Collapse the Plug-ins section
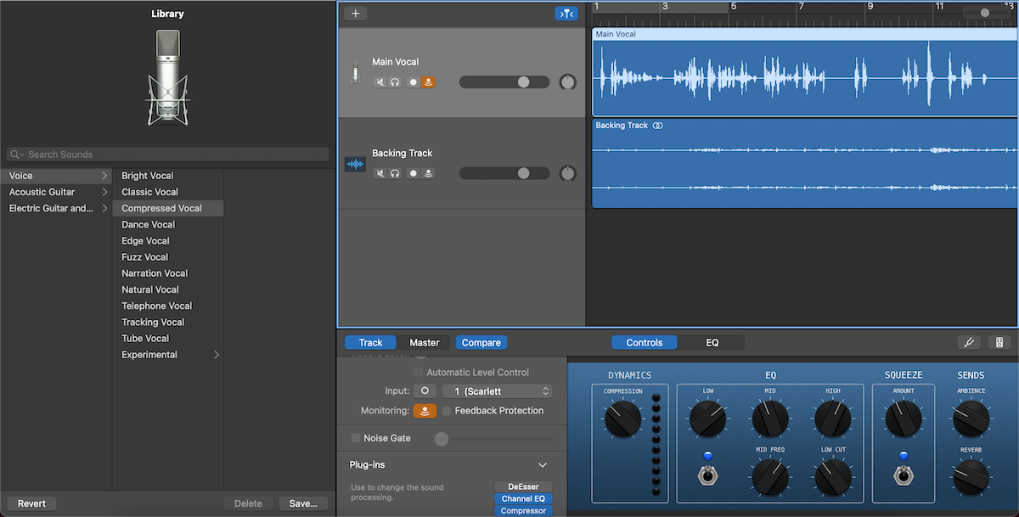This screenshot has height=517, width=1019. 542,464
